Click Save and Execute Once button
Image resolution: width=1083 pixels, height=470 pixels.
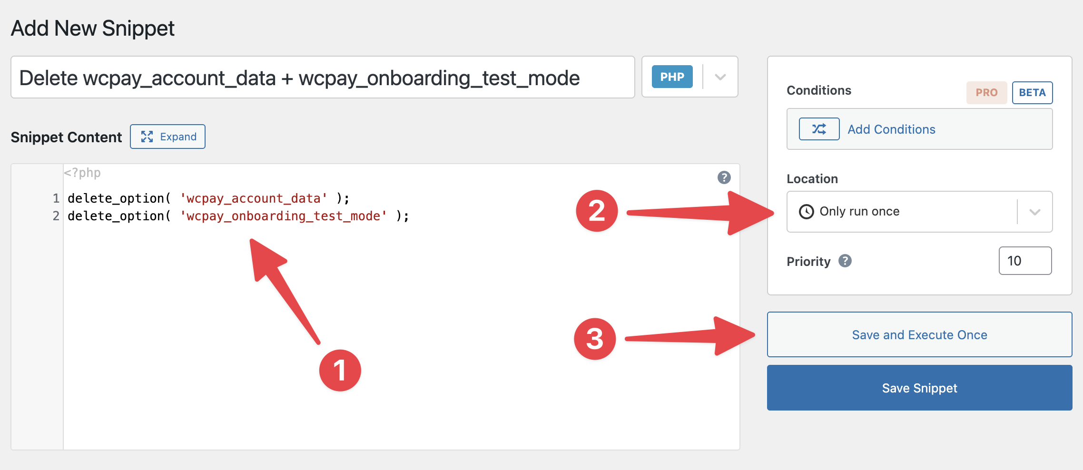click(x=919, y=334)
